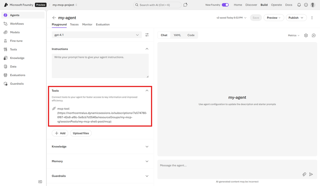The image size is (320, 186).
Task: Toggle the New Foundry switch
Action: [225, 5]
